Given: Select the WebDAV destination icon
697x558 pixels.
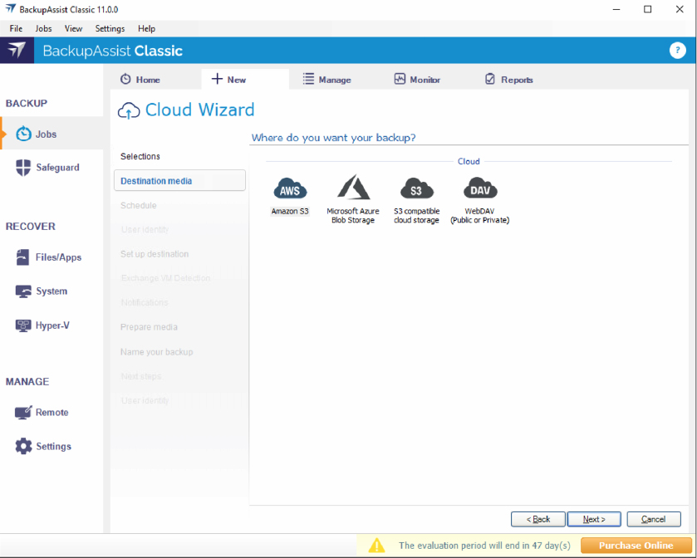Looking at the screenshot, I should coord(479,188).
